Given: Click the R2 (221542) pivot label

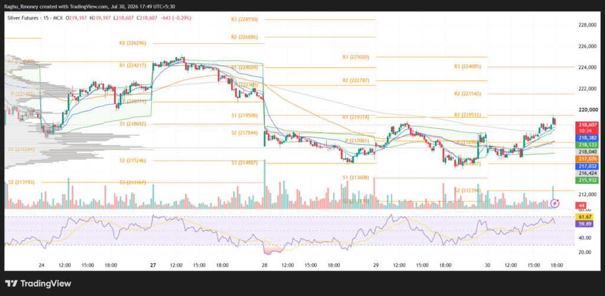Looking at the screenshot, I should click(467, 94).
